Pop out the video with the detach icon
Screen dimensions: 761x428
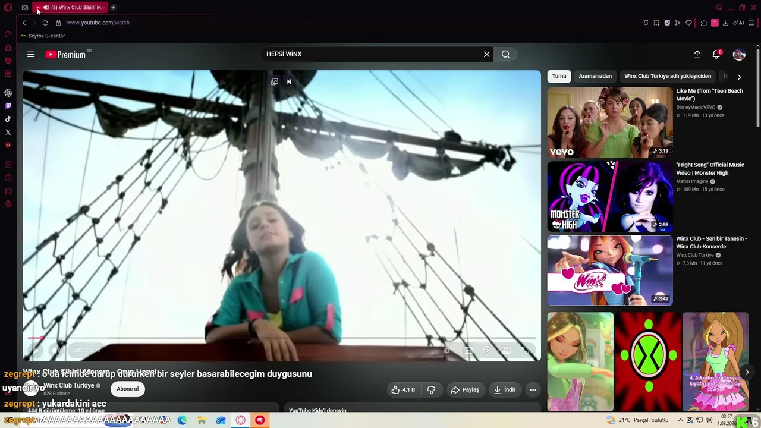[275, 81]
